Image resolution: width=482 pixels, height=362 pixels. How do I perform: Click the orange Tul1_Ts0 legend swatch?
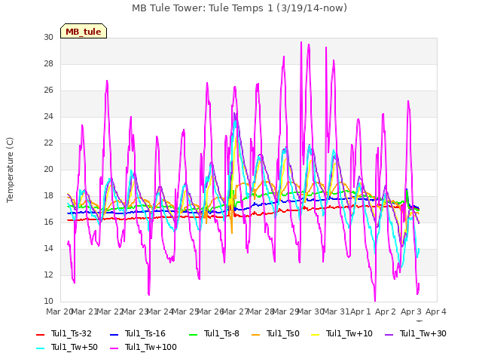pos(256,335)
